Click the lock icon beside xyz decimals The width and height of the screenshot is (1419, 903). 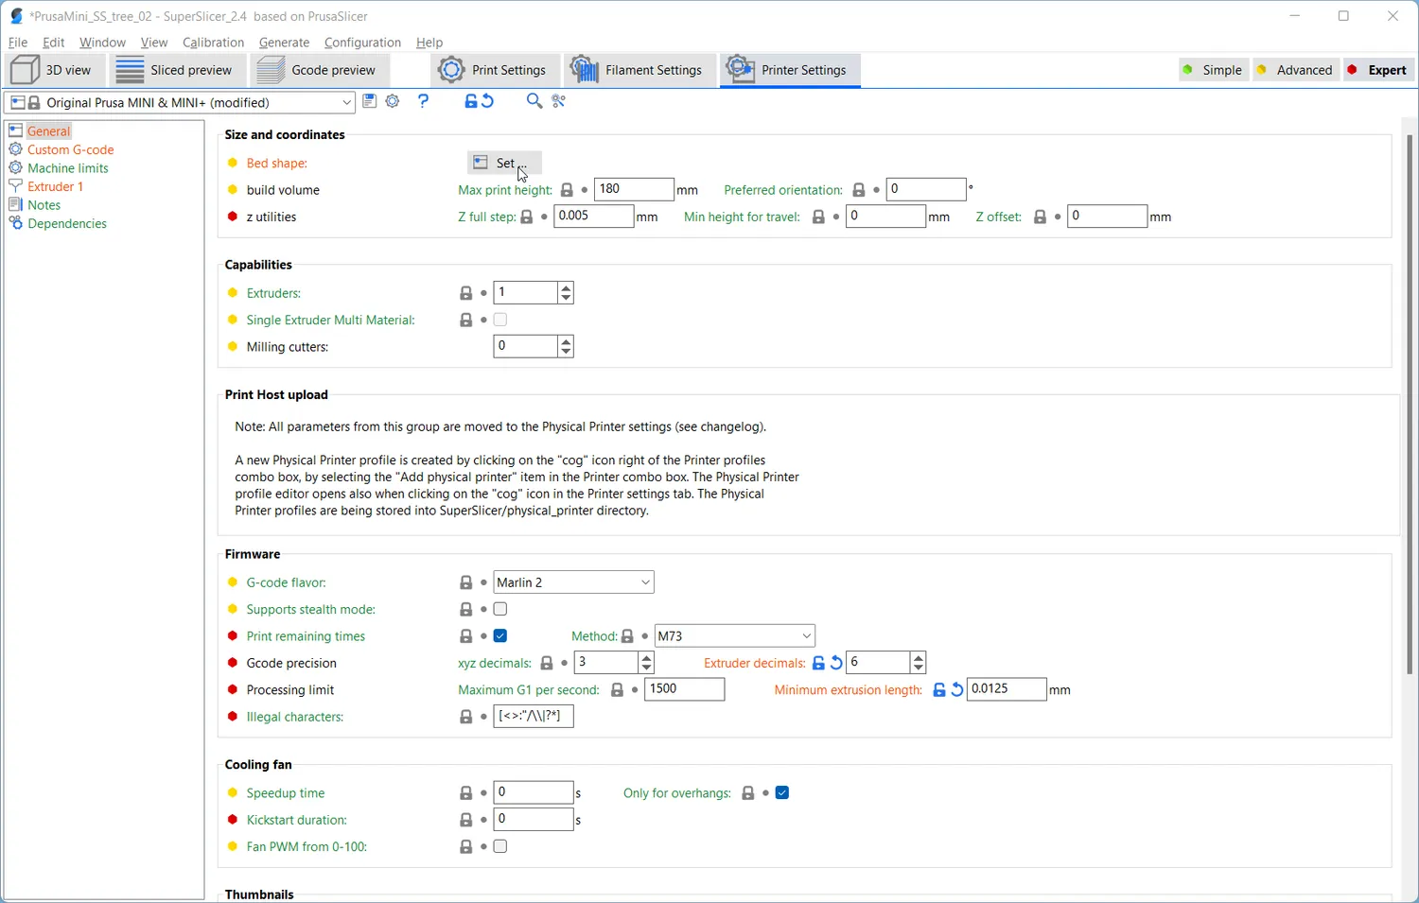[547, 664]
